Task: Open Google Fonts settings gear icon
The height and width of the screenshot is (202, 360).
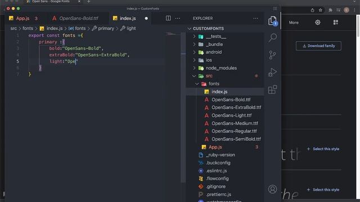Action: tap(317, 22)
